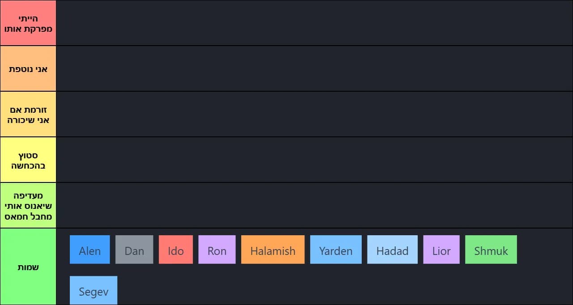Image resolution: width=573 pixels, height=305 pixels.
Task: Select the light green fifth tier label
Action: coord(28,206)
